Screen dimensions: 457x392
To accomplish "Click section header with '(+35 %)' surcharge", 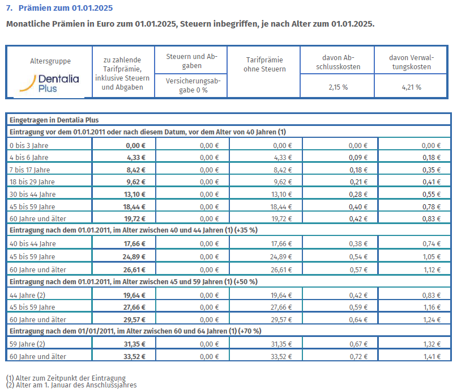I will 229,230.
